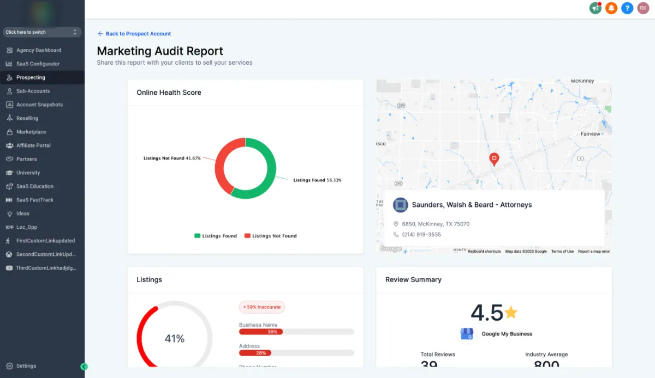The image size is (655, 378).
Task: Toggle the Listings Found legend item
Action: pos(216,236)
